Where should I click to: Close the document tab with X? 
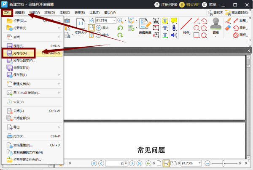click(249, 51)
